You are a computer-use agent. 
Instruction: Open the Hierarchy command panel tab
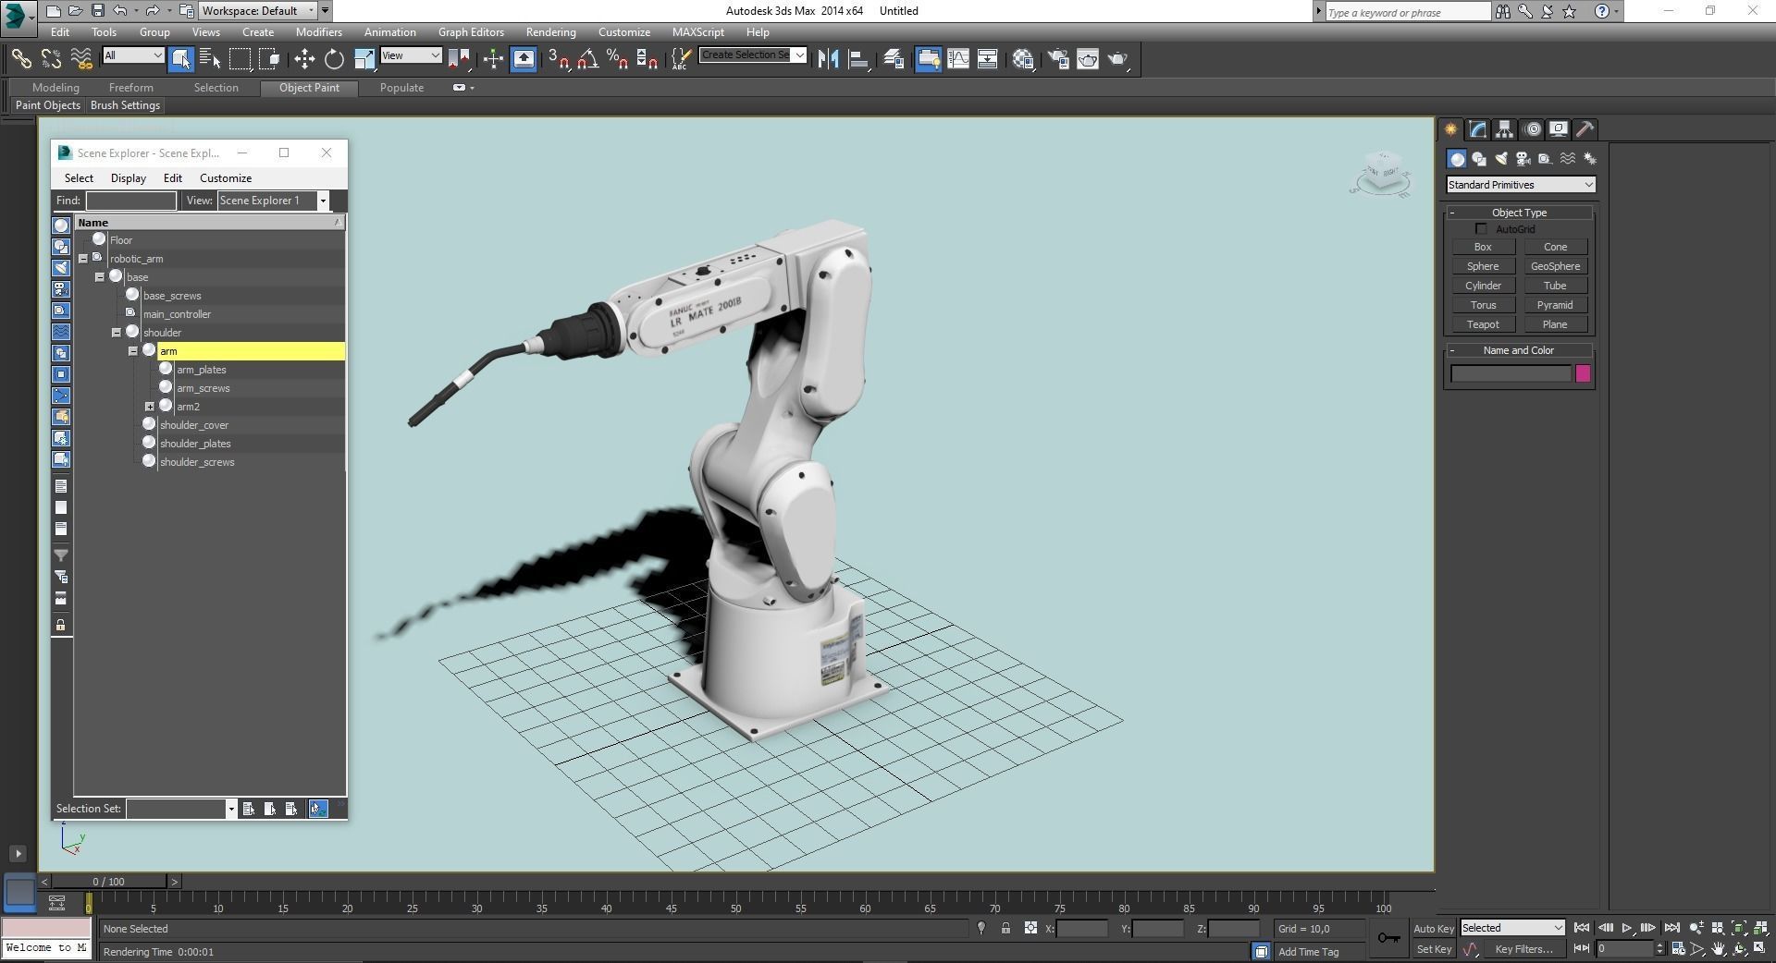click(1504, 129)
